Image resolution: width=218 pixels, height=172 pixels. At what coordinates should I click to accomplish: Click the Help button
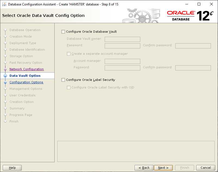point(12,168)
